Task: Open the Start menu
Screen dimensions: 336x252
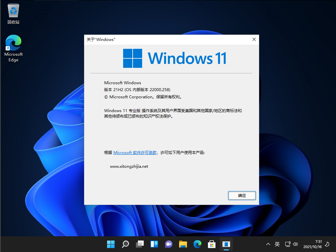Action: [111, 244]
